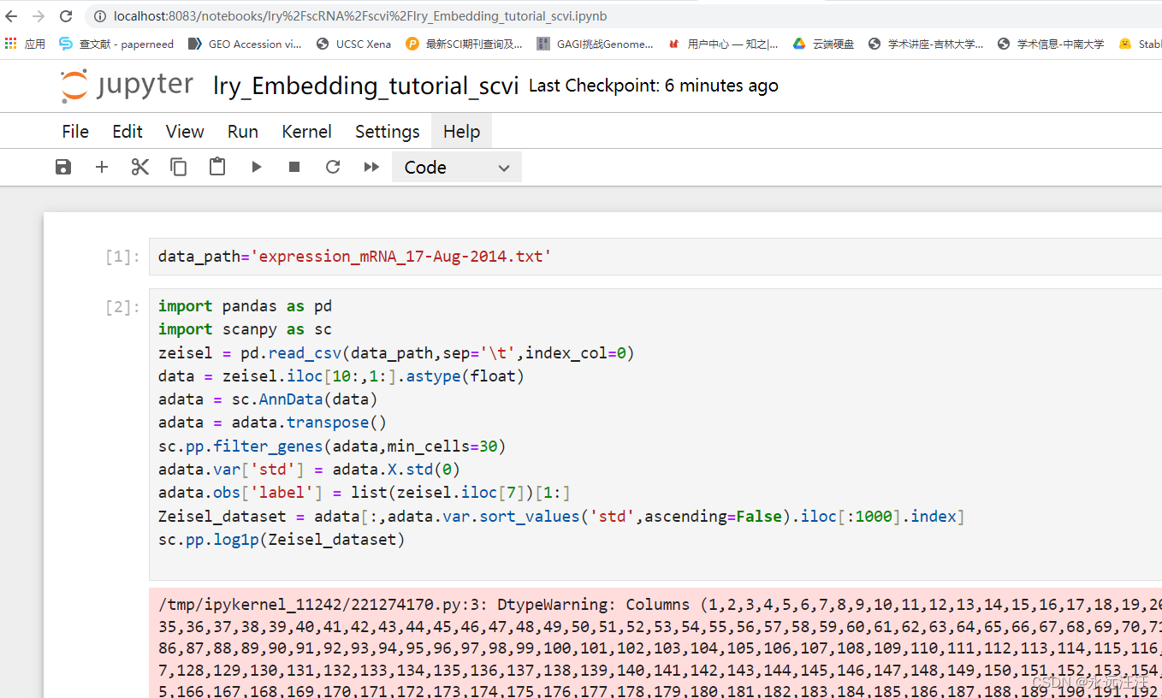Click the cell [1] execution prompt
Image resolution: width=1162 pixels, height=698 pixels.
point(122,257)
